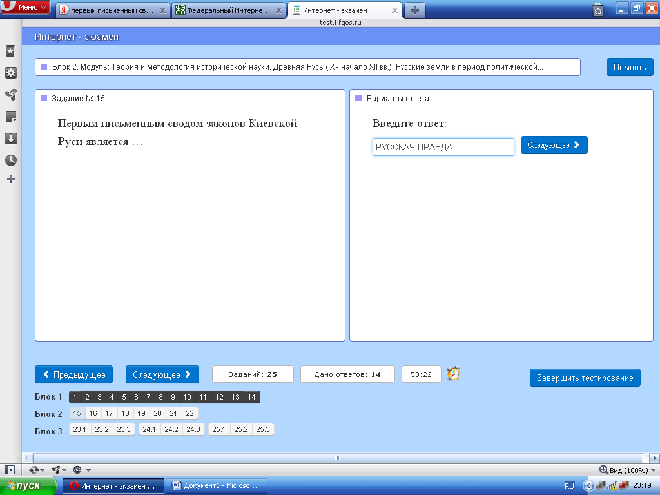The width and height of the screenshot is (660, 495).
Task: Go to question 24.2 in Блок 3
Action: pos(171,429)
